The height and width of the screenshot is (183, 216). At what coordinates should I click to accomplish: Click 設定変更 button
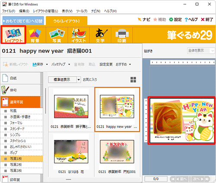106,64
